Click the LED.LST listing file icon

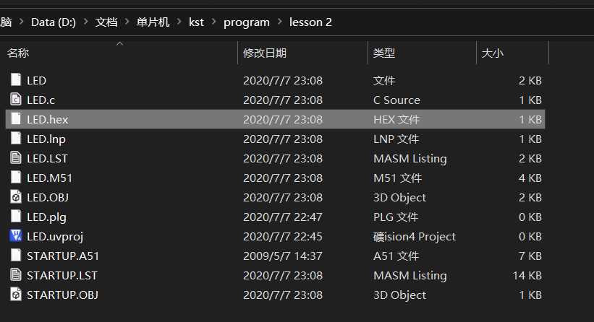(x=16, y=158)
